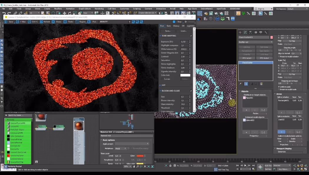Click the Pick icon in the frame buffer toolbar
This screenshot has width=309, height=175.
[89, 21]
